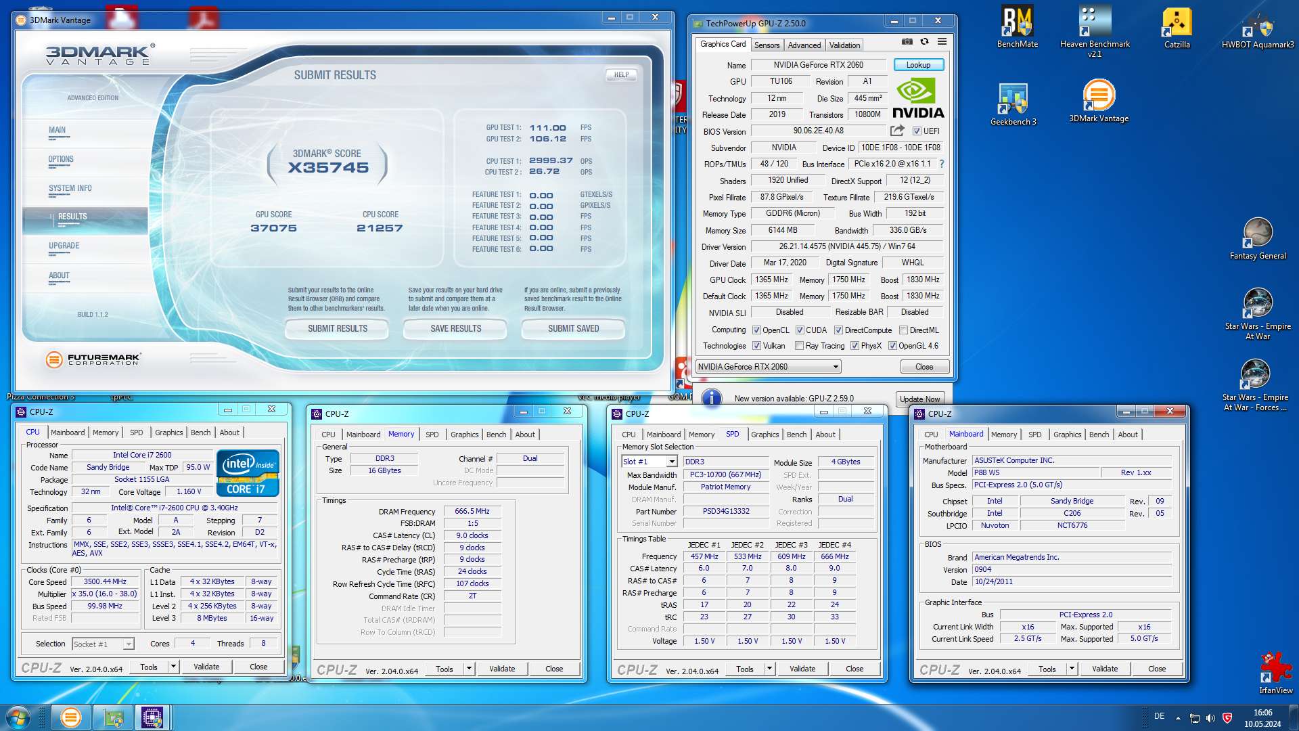Click 3DMark Vantage taskbar icon
Viewport: 1299px width, 731px height.
tap(70, 717)
